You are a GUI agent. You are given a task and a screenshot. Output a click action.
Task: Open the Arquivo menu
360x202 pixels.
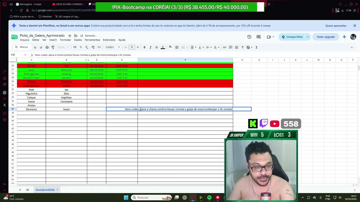[24, 40]
